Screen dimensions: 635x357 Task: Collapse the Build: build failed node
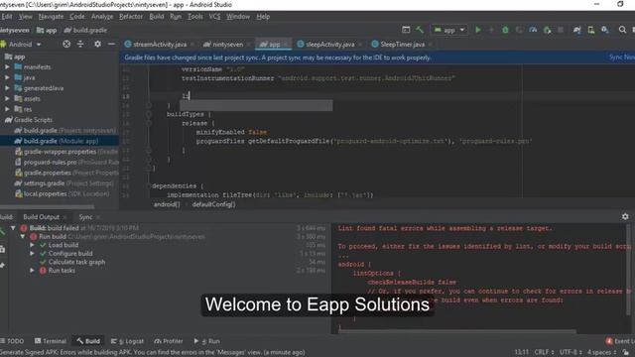point(13,228)
